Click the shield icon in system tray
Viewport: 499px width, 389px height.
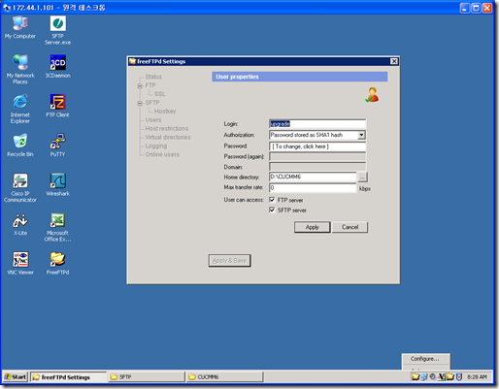point(459,376)
